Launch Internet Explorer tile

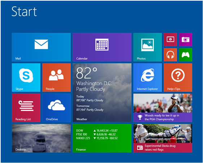pyautogui.click(x=148, y=78)
